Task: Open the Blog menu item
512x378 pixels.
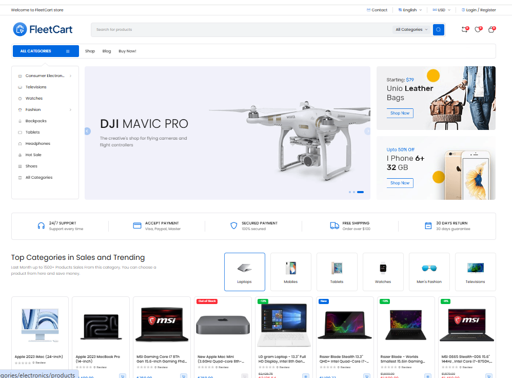Action: [107, 51]
